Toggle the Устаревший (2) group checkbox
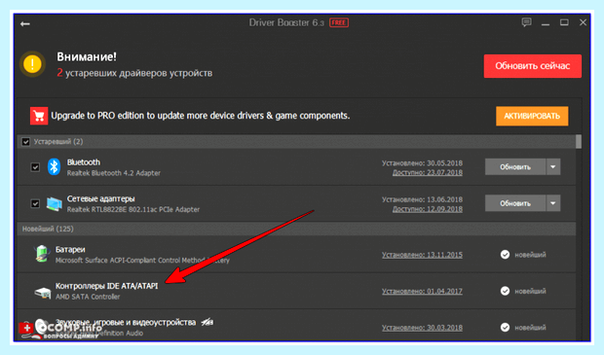This screenshot has width=604, height=355. 25,142
